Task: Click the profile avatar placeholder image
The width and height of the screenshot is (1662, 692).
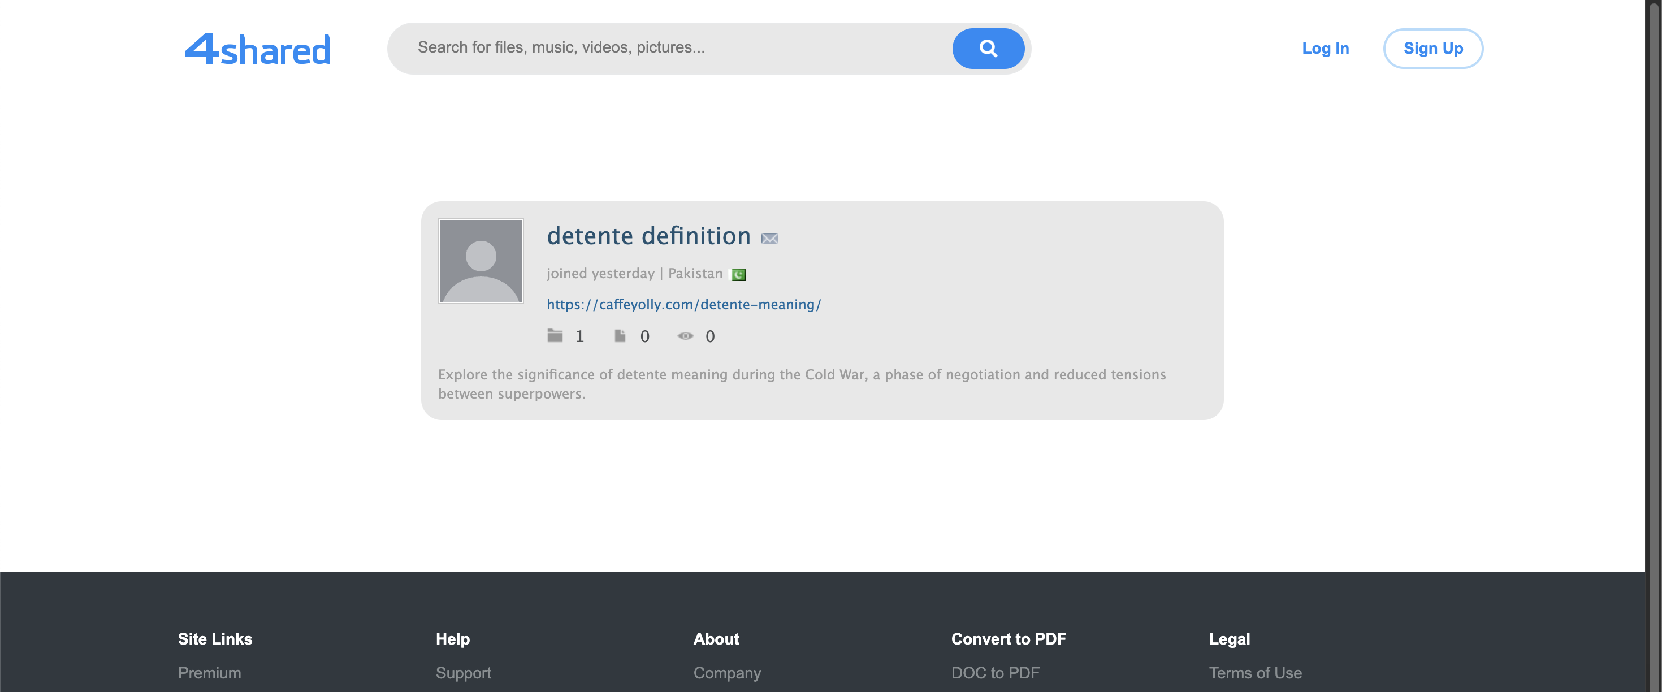Action: pyautogui.click(x=480, y=261)
